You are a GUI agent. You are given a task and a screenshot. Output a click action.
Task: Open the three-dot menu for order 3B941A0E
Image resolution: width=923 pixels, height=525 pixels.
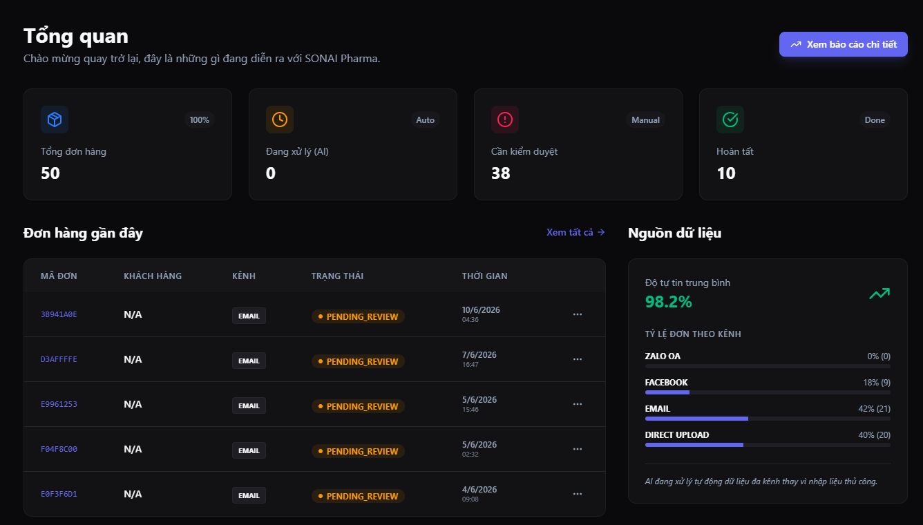coord(578,314)
